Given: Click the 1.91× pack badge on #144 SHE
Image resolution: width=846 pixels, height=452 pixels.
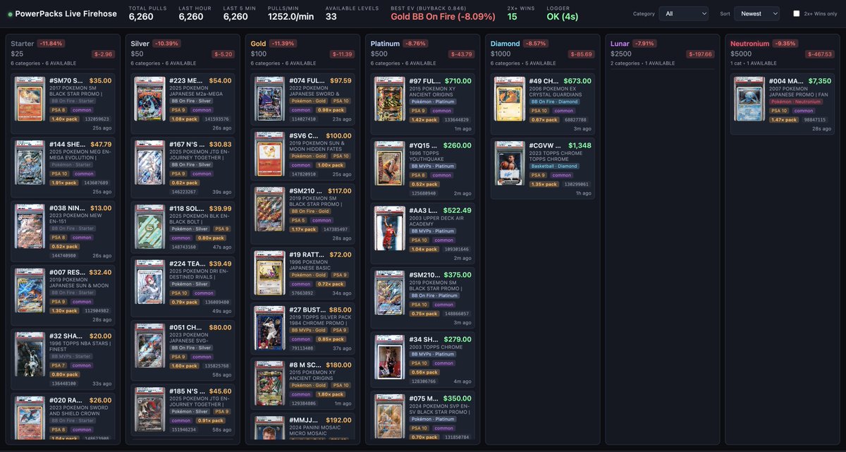Looking at the screenshot, I should 63,183.
